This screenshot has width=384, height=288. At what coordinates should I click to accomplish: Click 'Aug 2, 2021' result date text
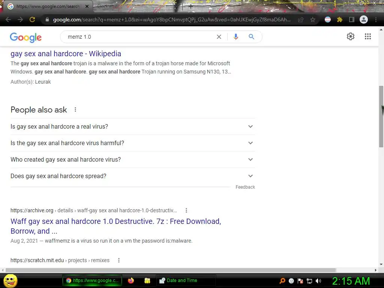click(24, 241)
